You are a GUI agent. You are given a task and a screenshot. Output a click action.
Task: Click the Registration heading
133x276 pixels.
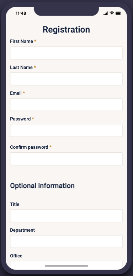[x=66, y=30]
